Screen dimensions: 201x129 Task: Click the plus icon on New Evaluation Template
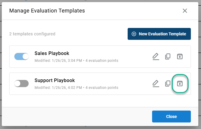coord(134,34)
